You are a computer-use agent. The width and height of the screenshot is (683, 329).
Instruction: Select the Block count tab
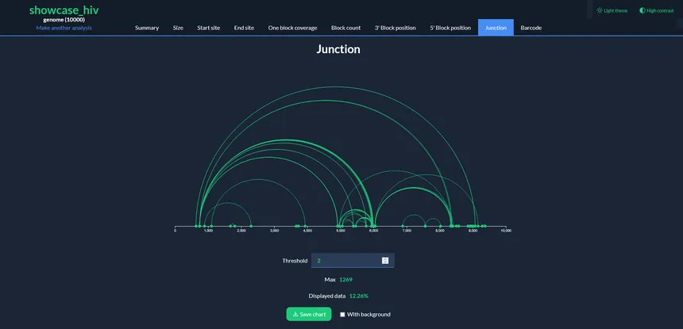pyautogui.click(x=345, y=28)
